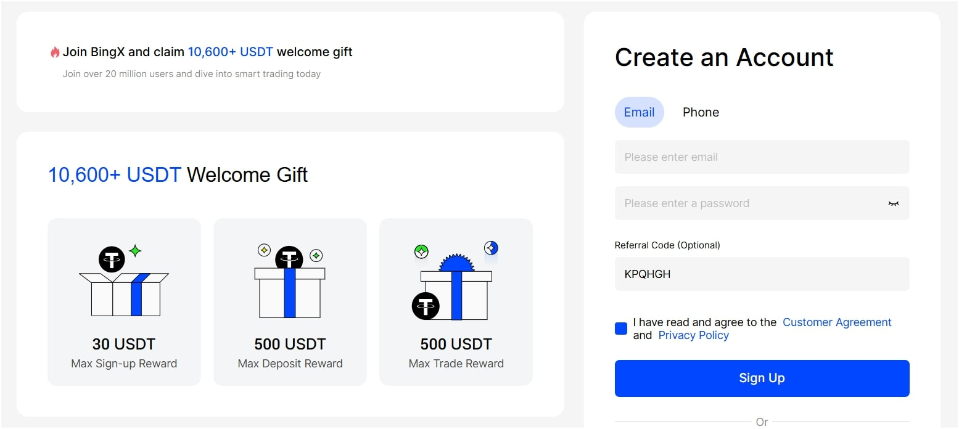Screen dimensions: 959x429
Task: Click the blue coin above trade reward box
Action: click(491, 248)
